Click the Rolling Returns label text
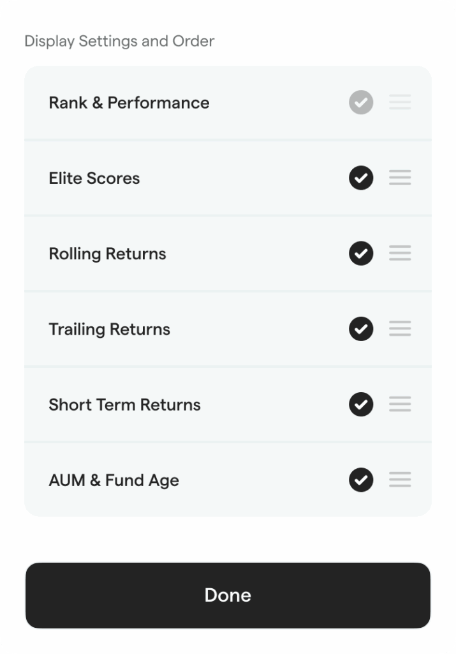Screen dimensions: 456x654 tap(107, 254)
